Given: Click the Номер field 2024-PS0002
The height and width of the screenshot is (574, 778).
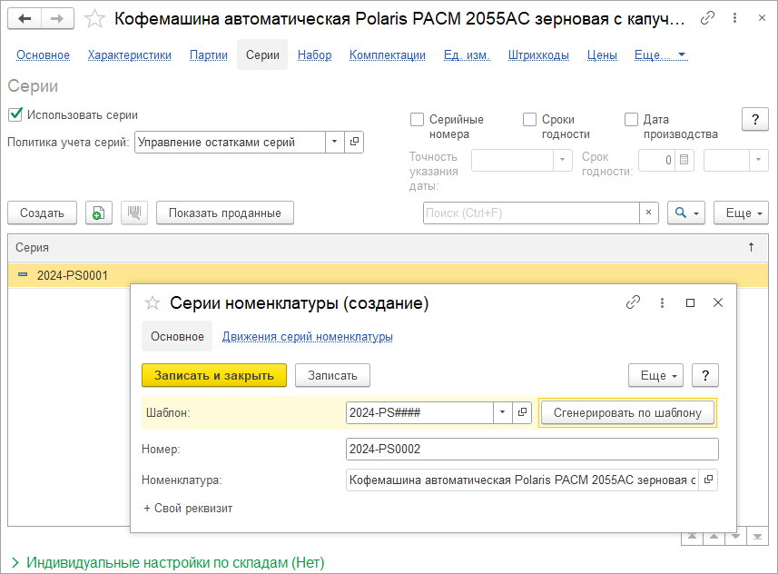Looking at the screenshot, I should [532, 449].
